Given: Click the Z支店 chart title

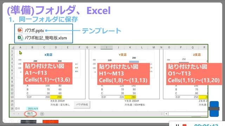Looking at the screenshot, I should tap(197, 55).
